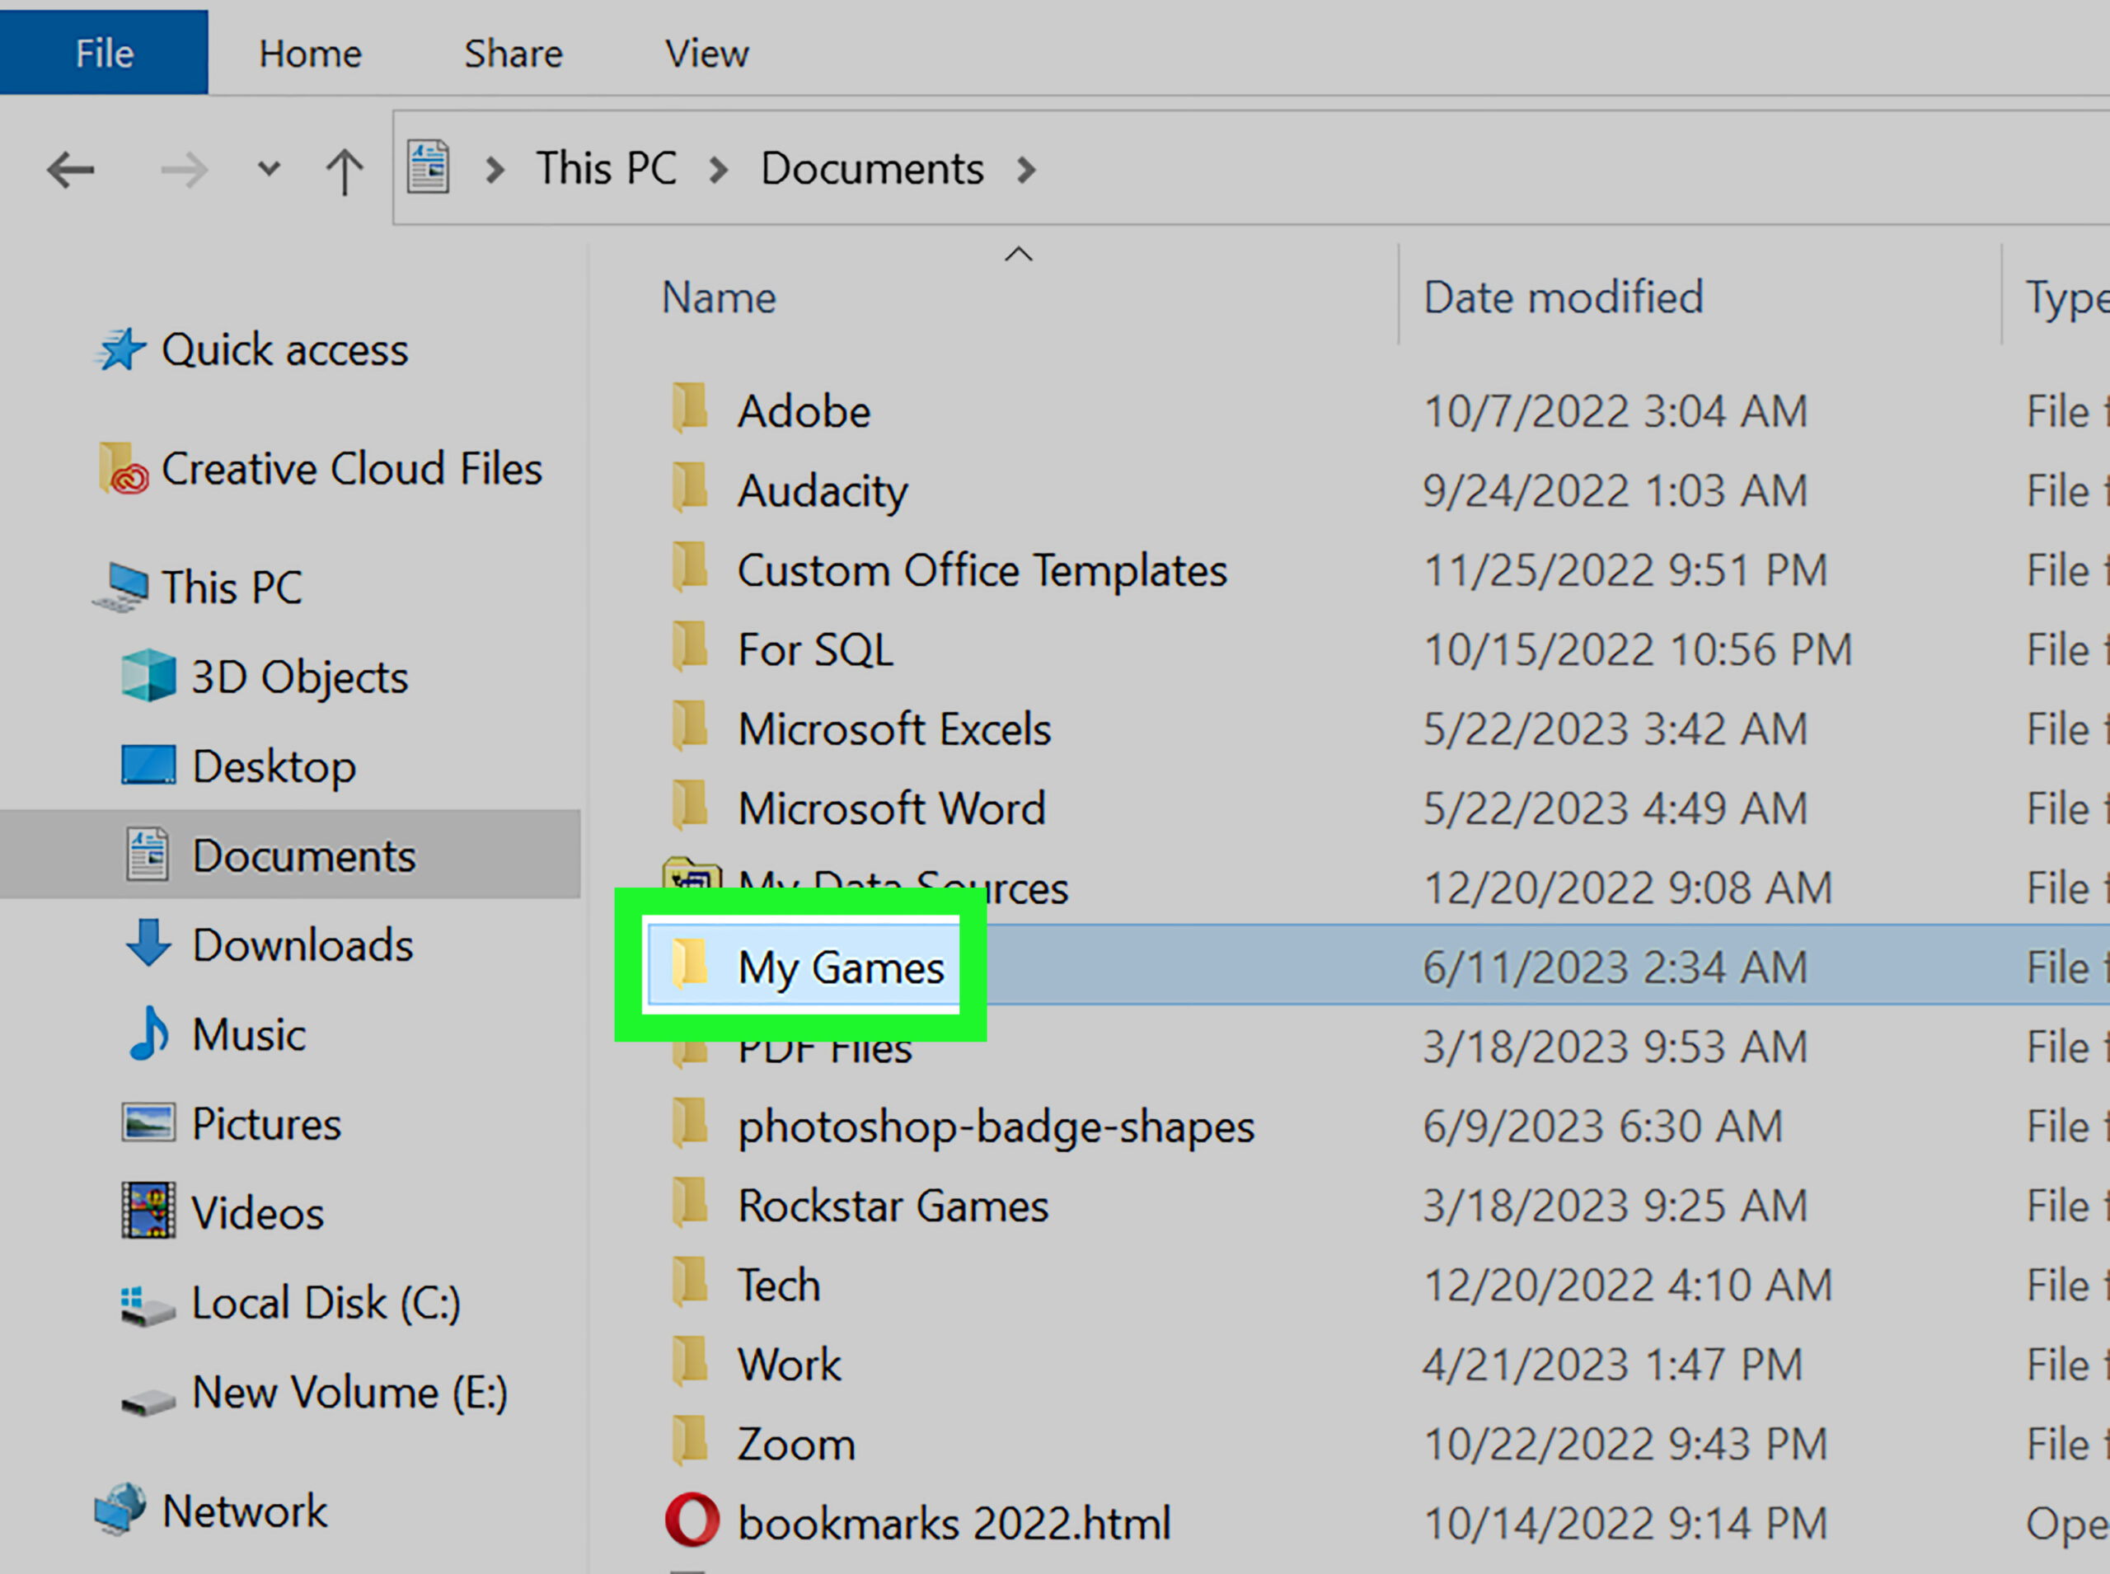Click Network in the navigation pane
2110x1574 pixels.
coord(244,1511)
